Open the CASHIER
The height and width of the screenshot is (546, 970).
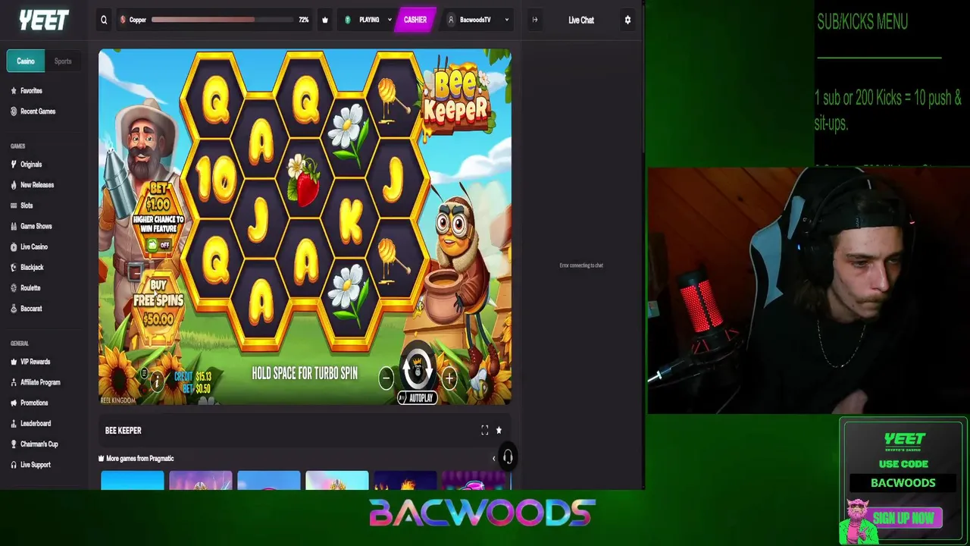tap(415, 20)
